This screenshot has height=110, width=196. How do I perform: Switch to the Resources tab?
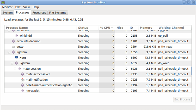coord(39,13)
